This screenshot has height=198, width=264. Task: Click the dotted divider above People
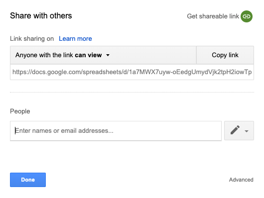click(x=132, y=92)
